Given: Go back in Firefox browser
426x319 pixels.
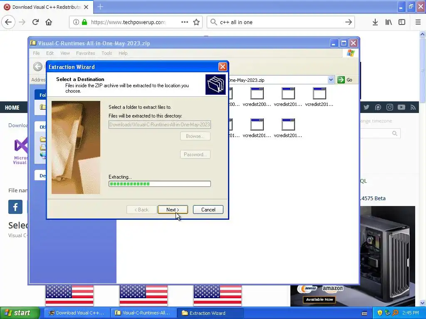Looking at the screenshot, I should pos(8,22).
